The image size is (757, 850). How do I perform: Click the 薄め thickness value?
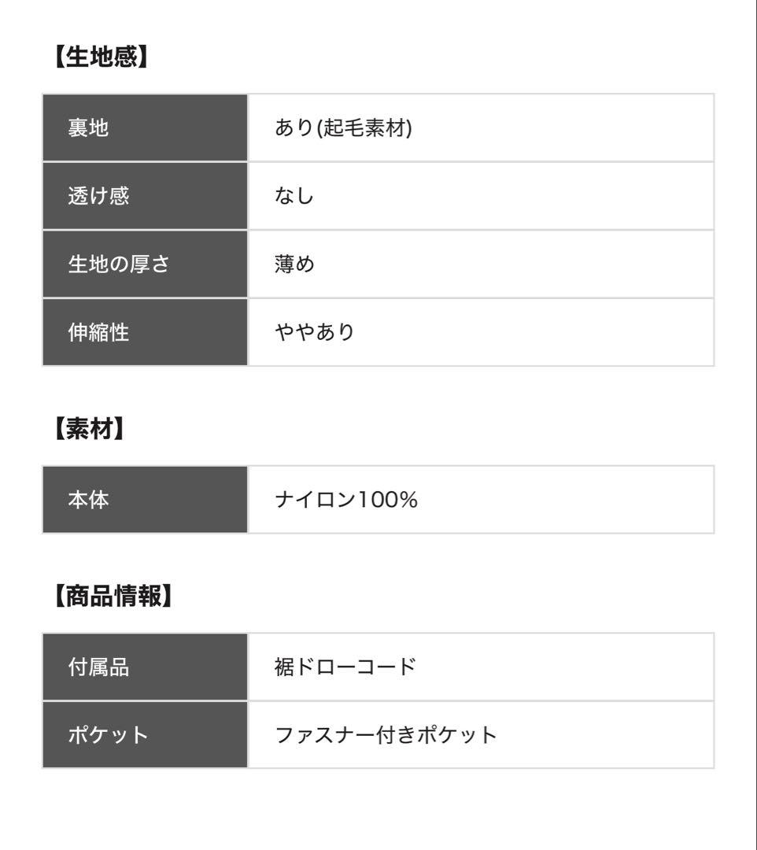[294, 264]
